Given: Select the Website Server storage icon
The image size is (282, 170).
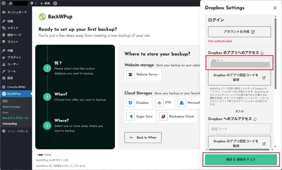Looking at the screenshot, I should pyautogui.click(x=131, y=74).
